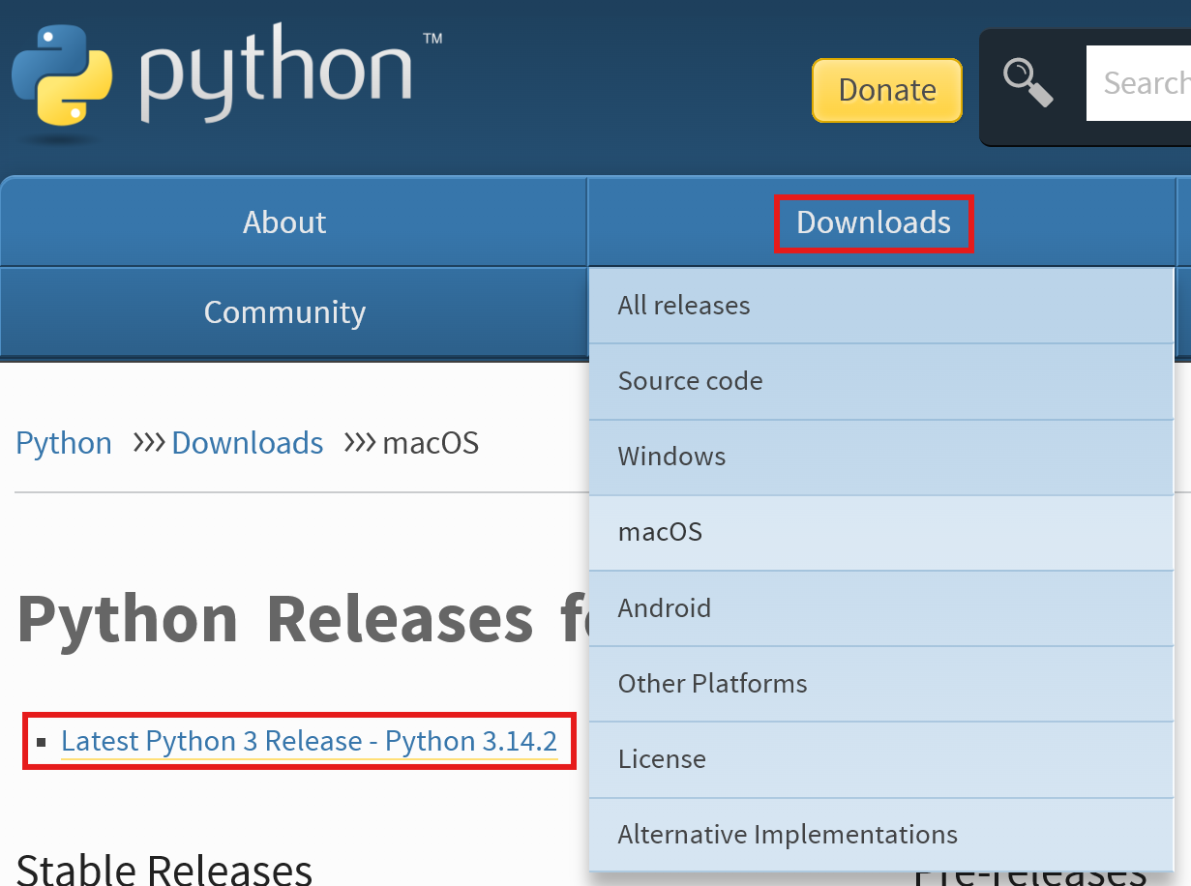Open the About menu
The image size is (1191, 886).
pyautogui.click(x=283, y=221)
